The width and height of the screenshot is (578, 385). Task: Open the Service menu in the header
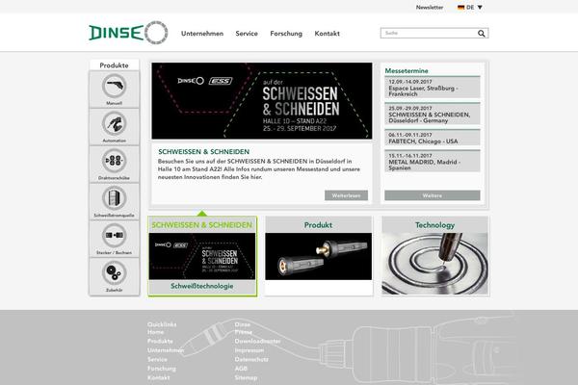point(247,34)
